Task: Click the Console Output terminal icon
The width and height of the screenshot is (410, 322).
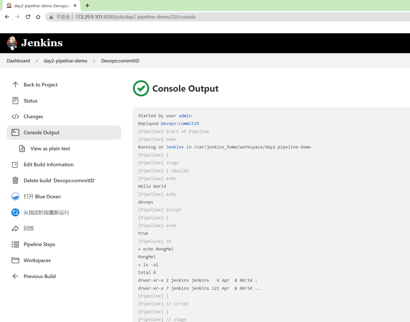Action: point(15,132)
